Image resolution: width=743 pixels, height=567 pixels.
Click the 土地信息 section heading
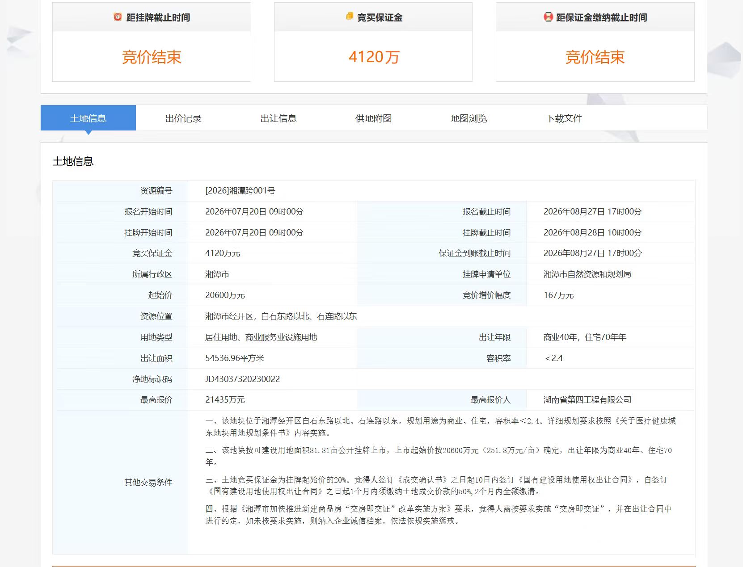coord(73,161)
